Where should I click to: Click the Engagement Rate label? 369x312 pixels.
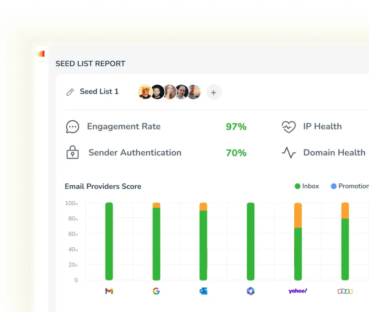tap(124, 127)
